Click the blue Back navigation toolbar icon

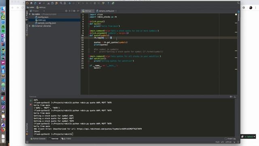[70, 3]
